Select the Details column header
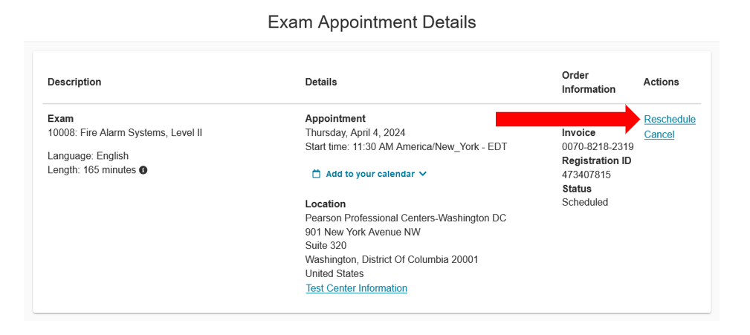This screenshot has width=750, height=335. click(321, 82)
